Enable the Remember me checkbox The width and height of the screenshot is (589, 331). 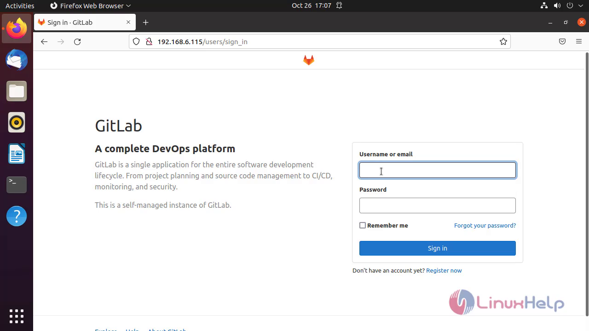[x=363, y=225]
